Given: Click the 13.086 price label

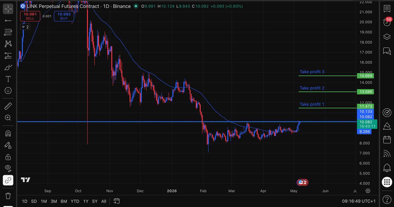Looking at the screenshot, I should pyautogui.click(x=365, y=92).
